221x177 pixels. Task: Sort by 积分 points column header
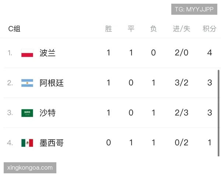coord(210,29)
